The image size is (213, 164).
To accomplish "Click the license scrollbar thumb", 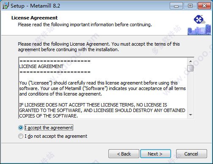I will click(x=191, y=68).
